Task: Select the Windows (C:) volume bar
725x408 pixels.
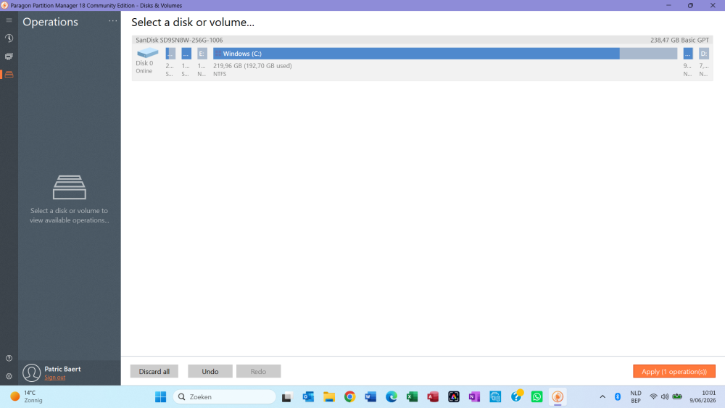Action: pyautogui.click(x=445, y=54)
